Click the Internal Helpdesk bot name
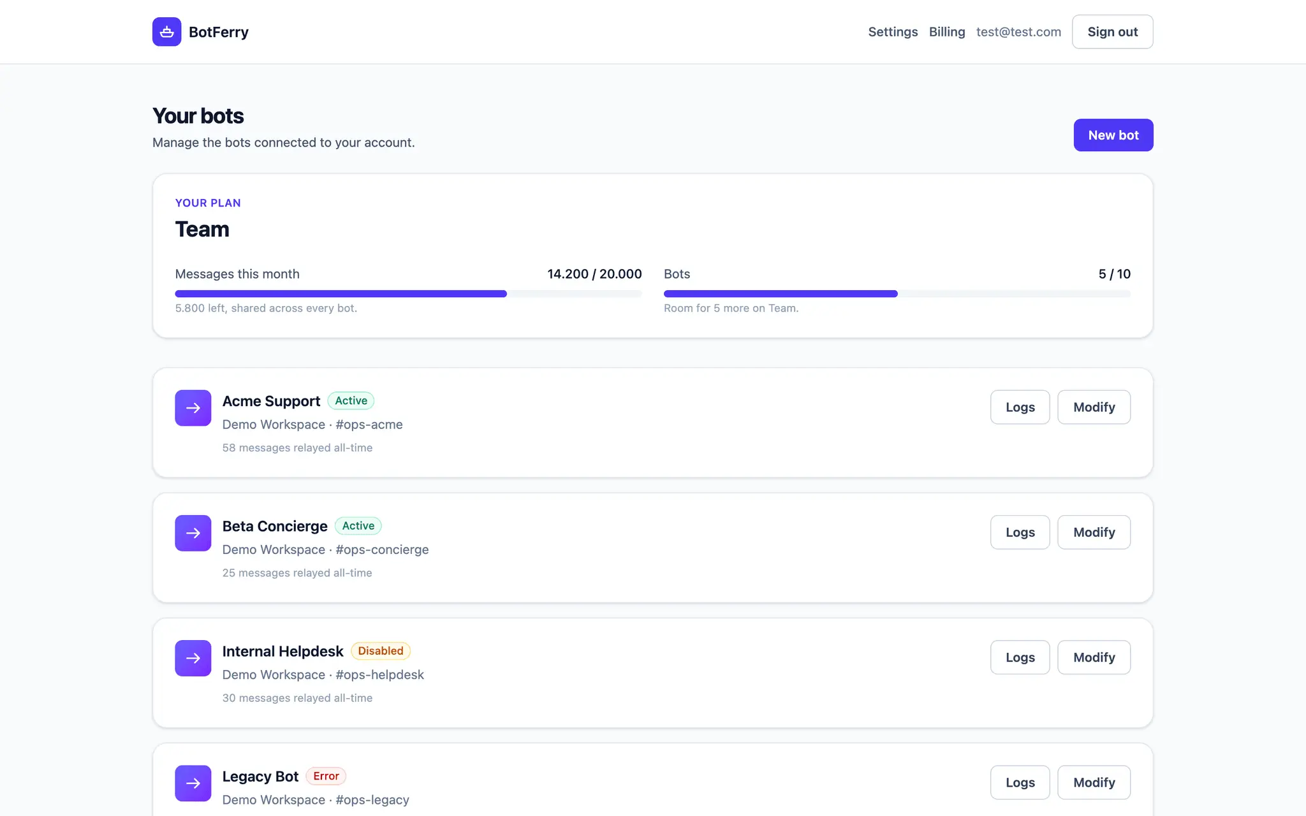1306x816 pixels. coord(282,651)
